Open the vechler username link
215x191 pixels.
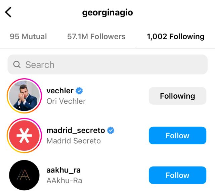click(x=60, y=91)
